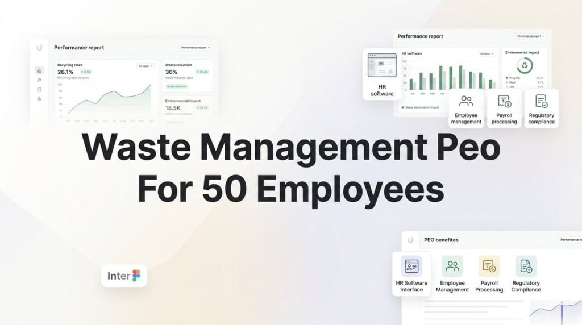The width and height of the screenshot is (582, 325).
Task: Click the 'HR software' chart title
Action: (x=412, y=53)
